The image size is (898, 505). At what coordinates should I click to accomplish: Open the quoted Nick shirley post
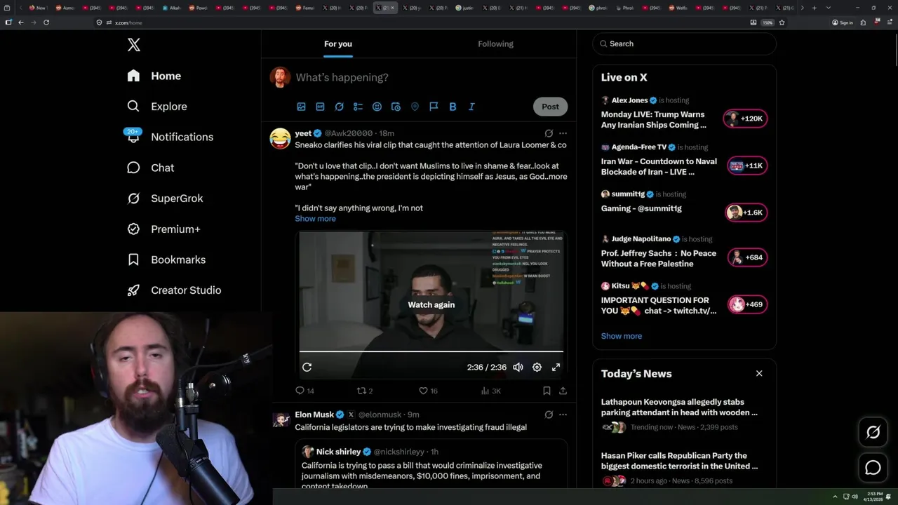[431, 464]
